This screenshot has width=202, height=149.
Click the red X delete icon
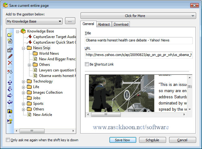click(x=10, y=63)
